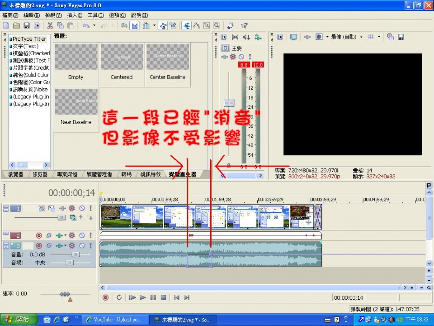This screenshot has width=434, height=326.
Task: Open the 插入 (Insert) menu
Action: click(x=75, y=15)
